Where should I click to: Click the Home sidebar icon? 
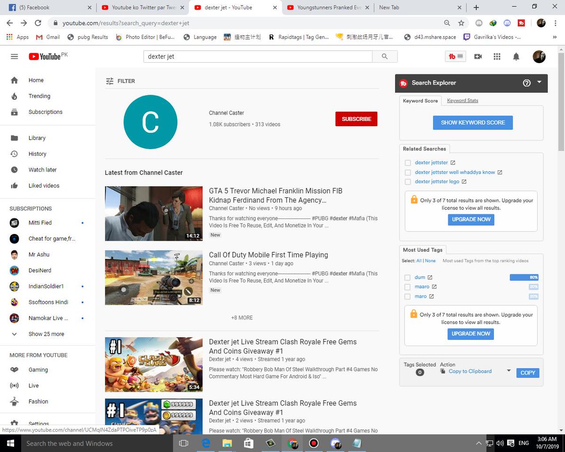[14, 80]
